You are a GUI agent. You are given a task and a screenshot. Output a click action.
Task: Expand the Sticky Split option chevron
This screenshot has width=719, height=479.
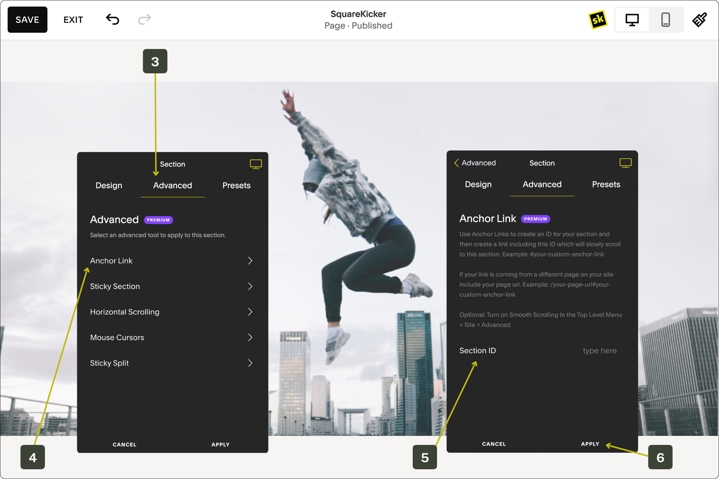[250, 363]
